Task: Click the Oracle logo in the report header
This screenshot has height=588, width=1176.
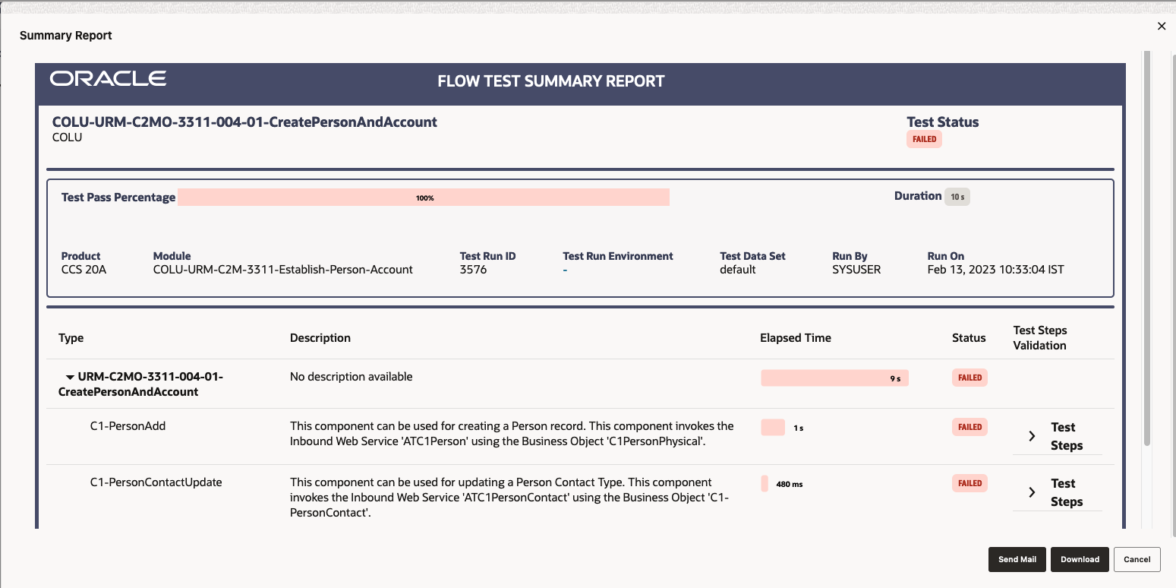Action: point(107,78)
